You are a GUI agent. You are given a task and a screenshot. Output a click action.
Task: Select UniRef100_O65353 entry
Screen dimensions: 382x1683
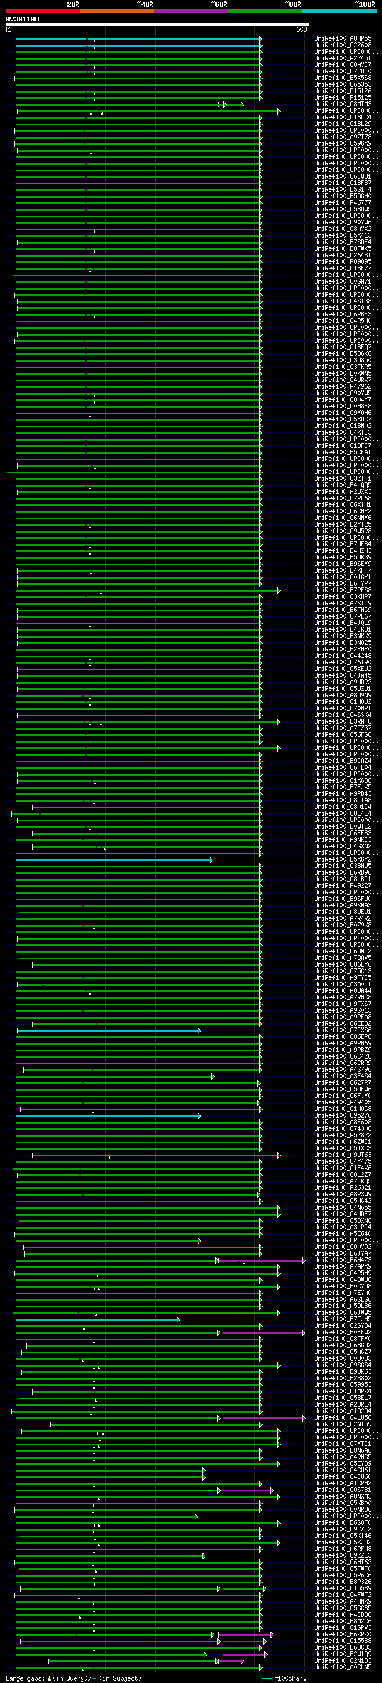point(343,84)
